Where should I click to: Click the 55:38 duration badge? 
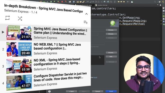click(26, 69)
